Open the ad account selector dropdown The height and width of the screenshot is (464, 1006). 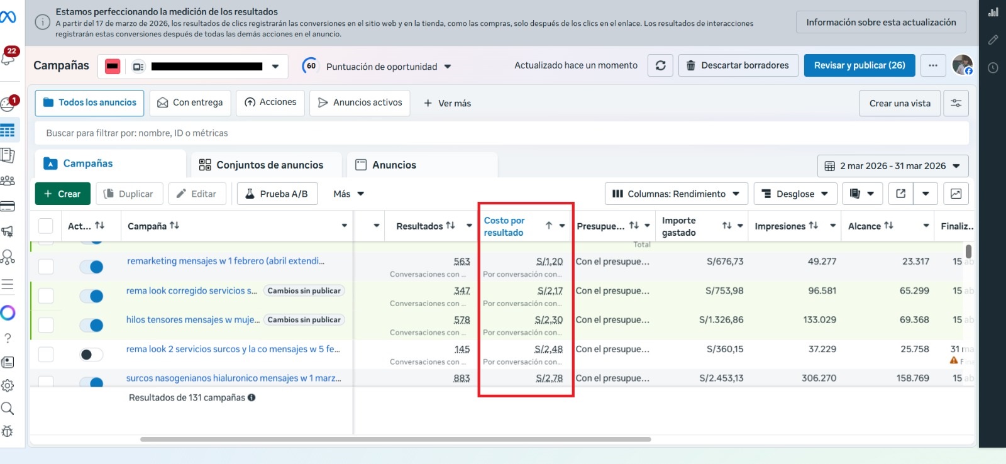tap(193, 66)
